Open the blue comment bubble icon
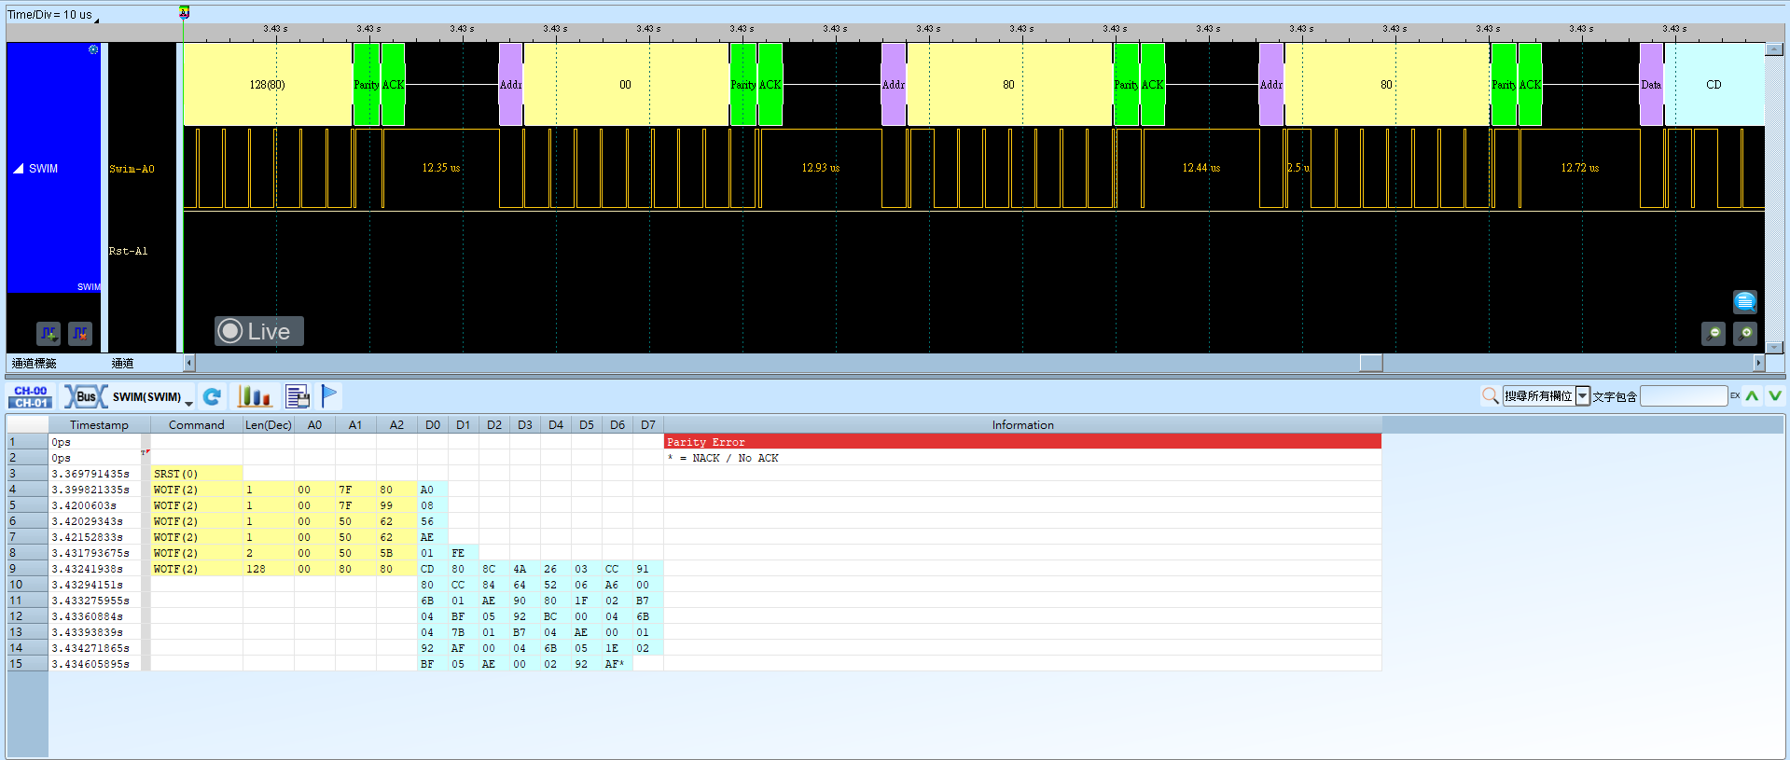This screenshot has height=760, width=1790. (x=1745, y=301)
